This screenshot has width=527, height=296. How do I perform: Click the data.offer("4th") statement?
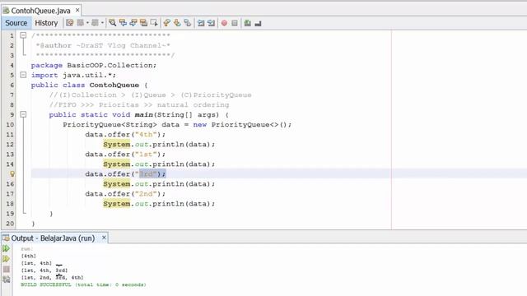pos(125,135)
